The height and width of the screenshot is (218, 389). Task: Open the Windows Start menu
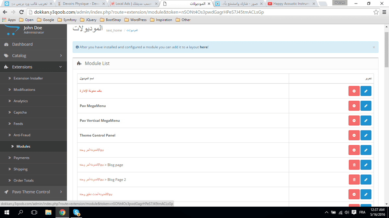pos(6,212)
